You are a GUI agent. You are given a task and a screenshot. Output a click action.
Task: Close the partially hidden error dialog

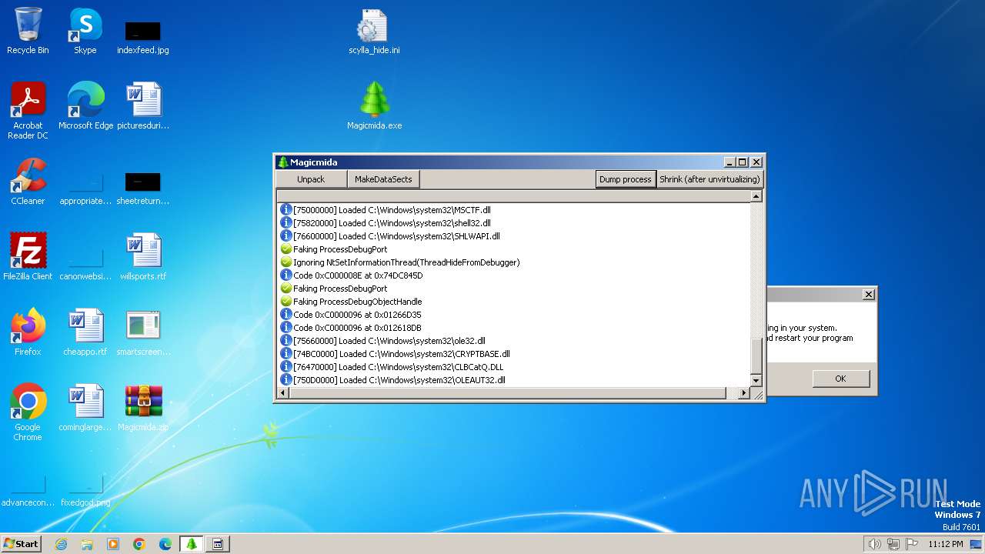point(868,295)
